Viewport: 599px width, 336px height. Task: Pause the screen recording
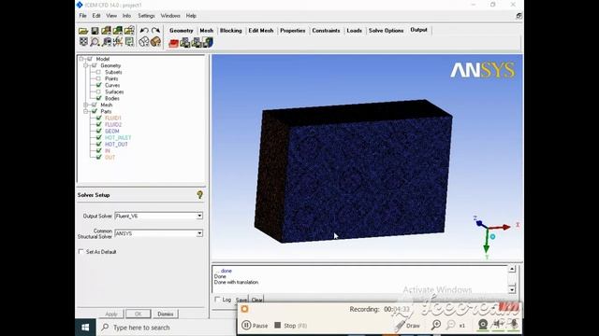[255, 326]
